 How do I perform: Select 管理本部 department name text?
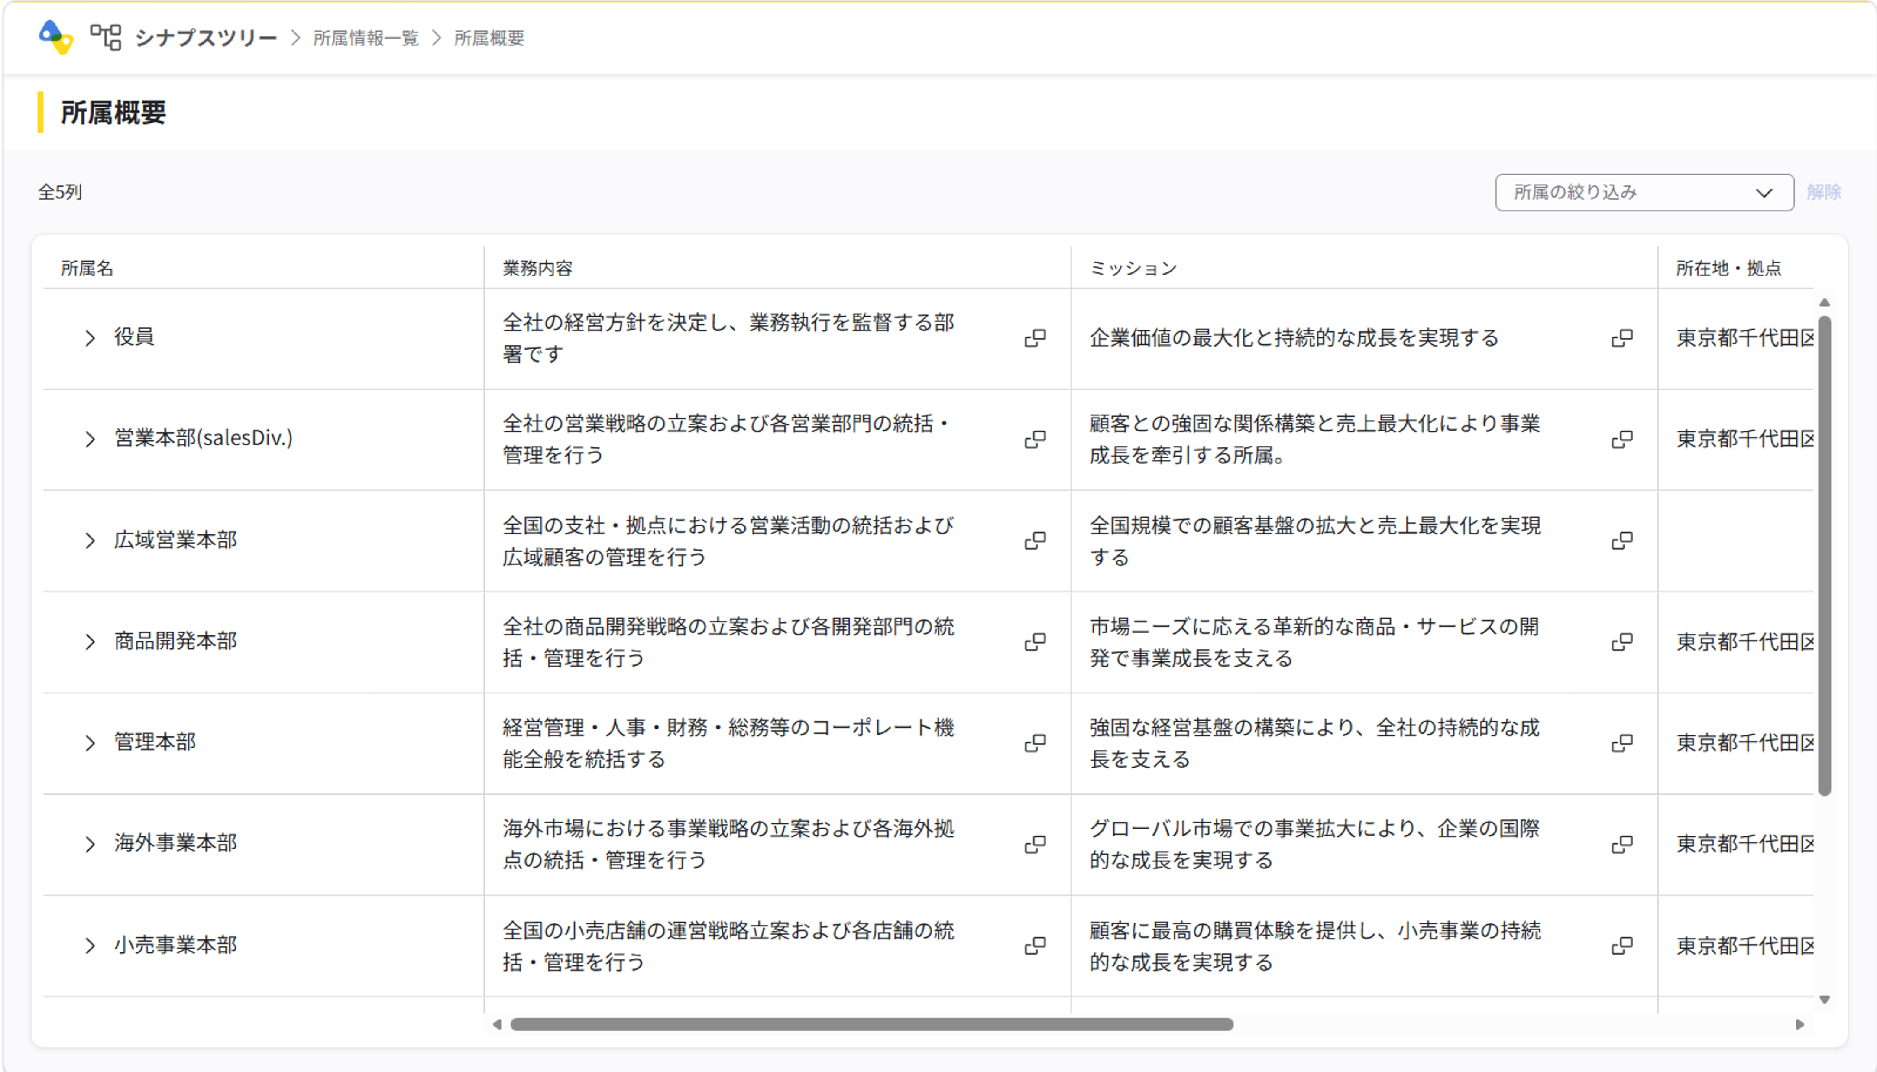click(155, 742)
